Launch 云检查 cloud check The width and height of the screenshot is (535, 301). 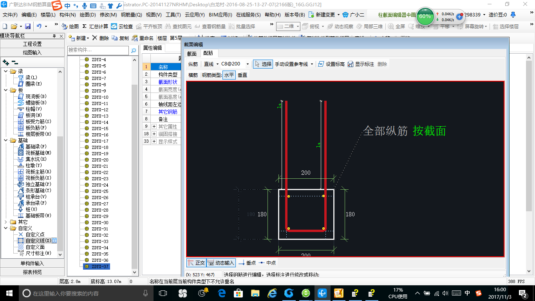pyautogui.click(x=122, y=26)
